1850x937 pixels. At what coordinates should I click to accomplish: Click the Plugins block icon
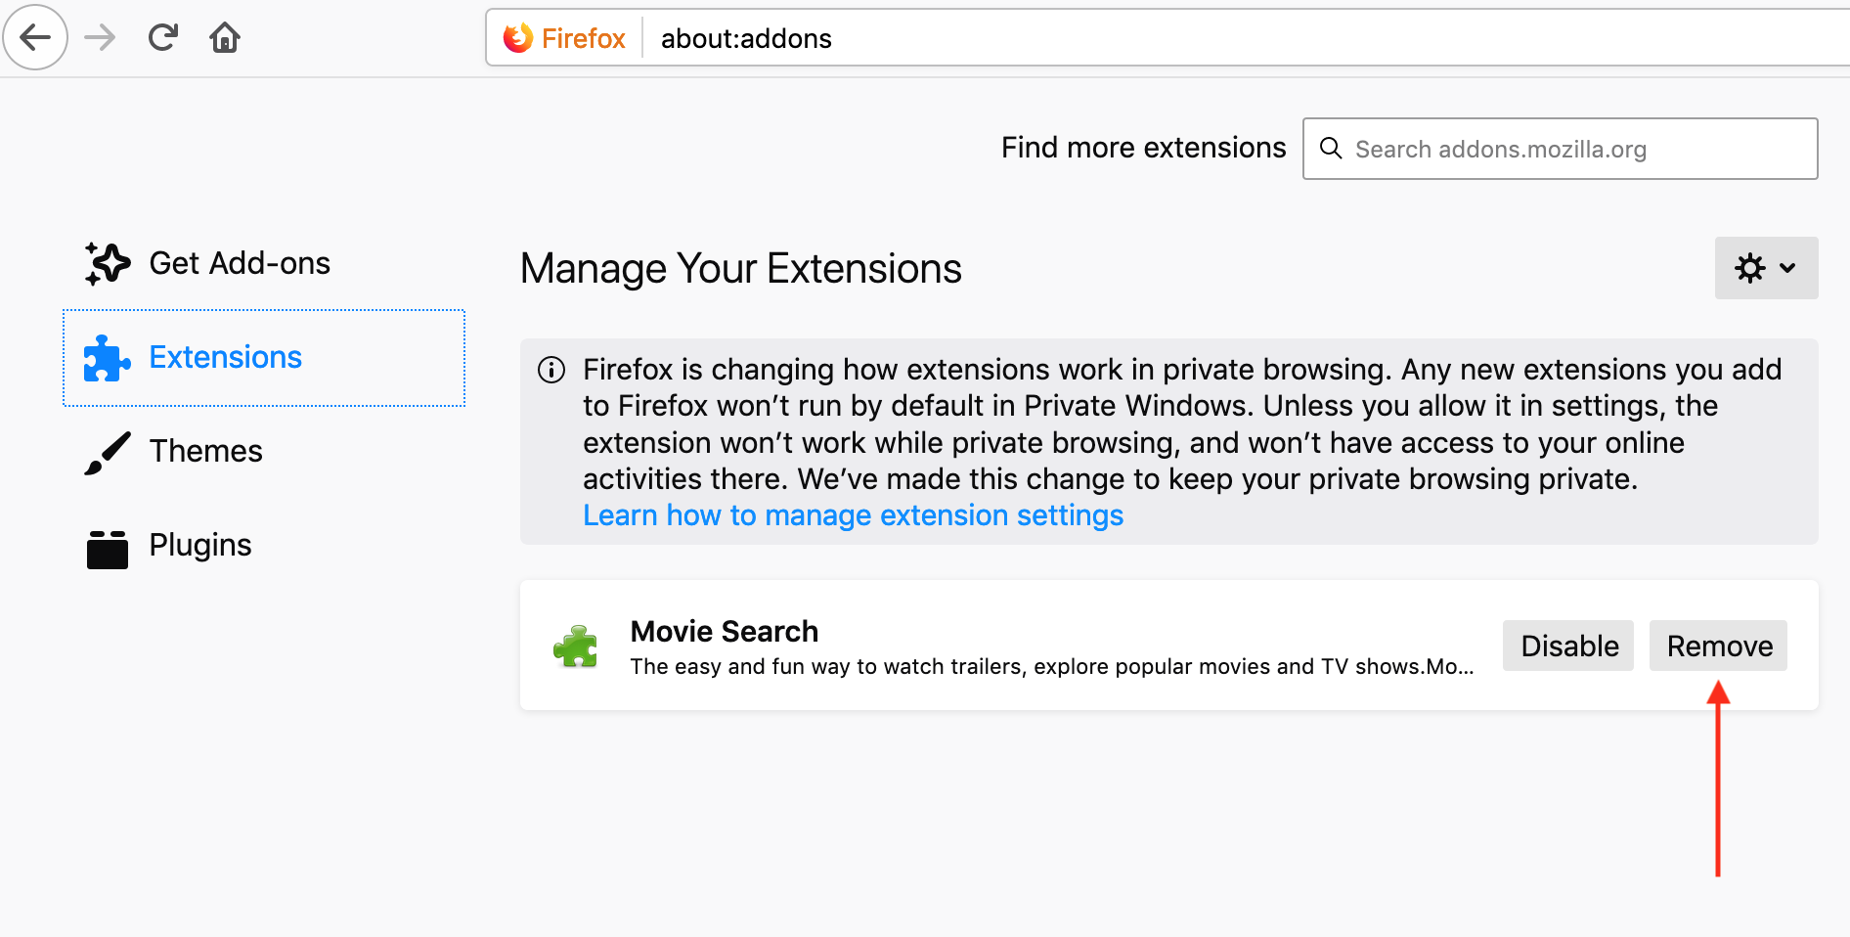(108, 549)
